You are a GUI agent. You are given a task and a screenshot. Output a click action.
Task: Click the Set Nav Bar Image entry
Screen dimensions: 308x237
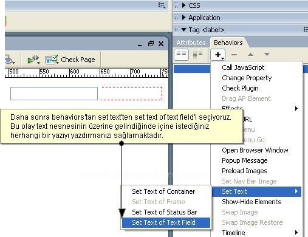[249, 181]
